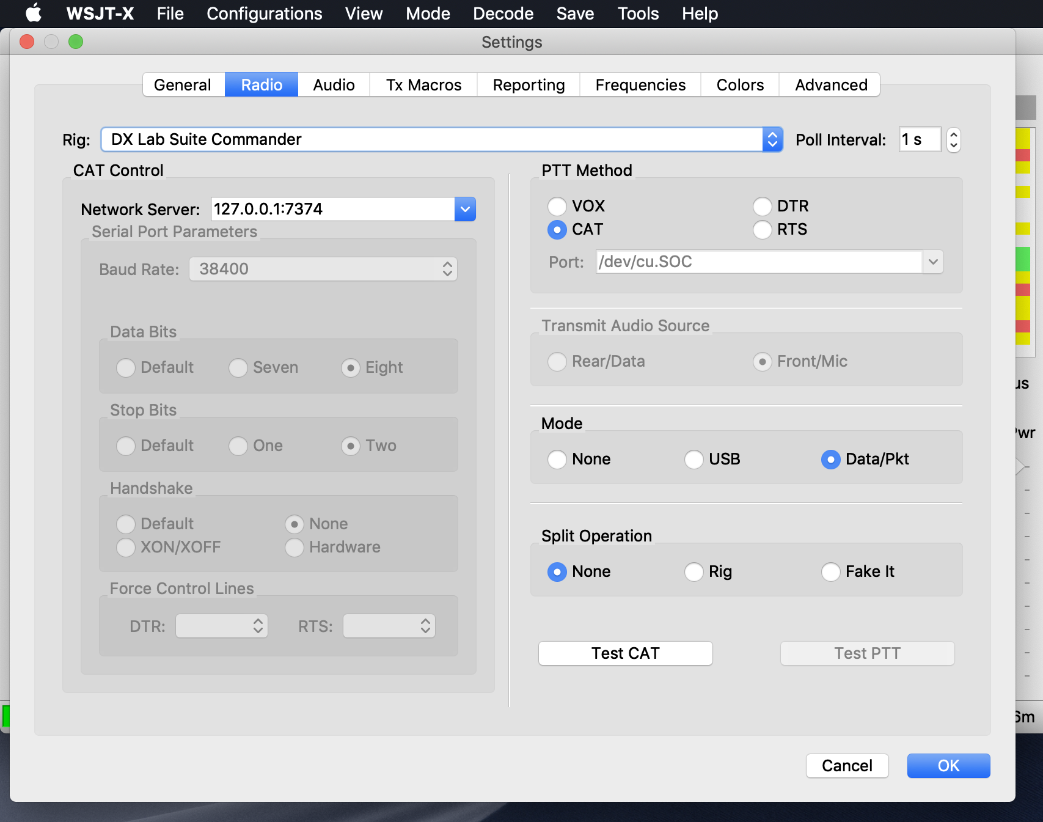1043x822 pixels.
Task: Switch to the Colors tab
Action: pos(740,85)
